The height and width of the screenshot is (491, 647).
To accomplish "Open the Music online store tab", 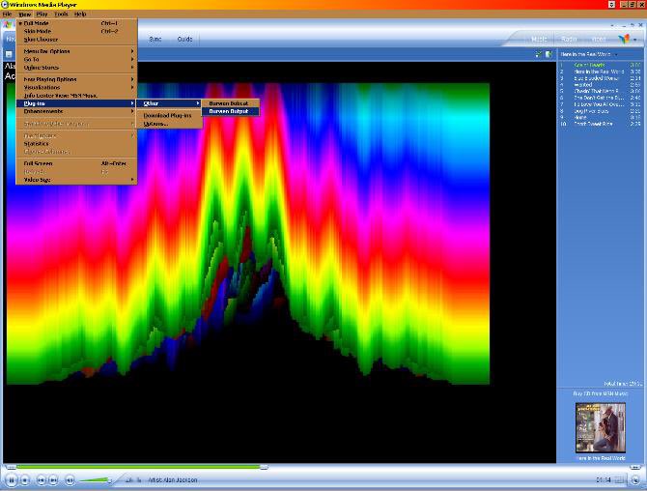I will point(539,40).
